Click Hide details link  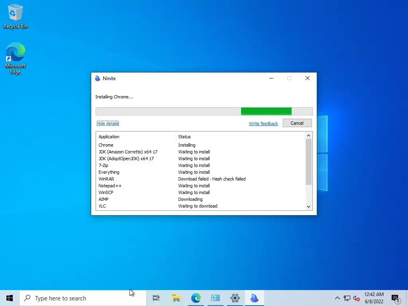coord(108,124)
